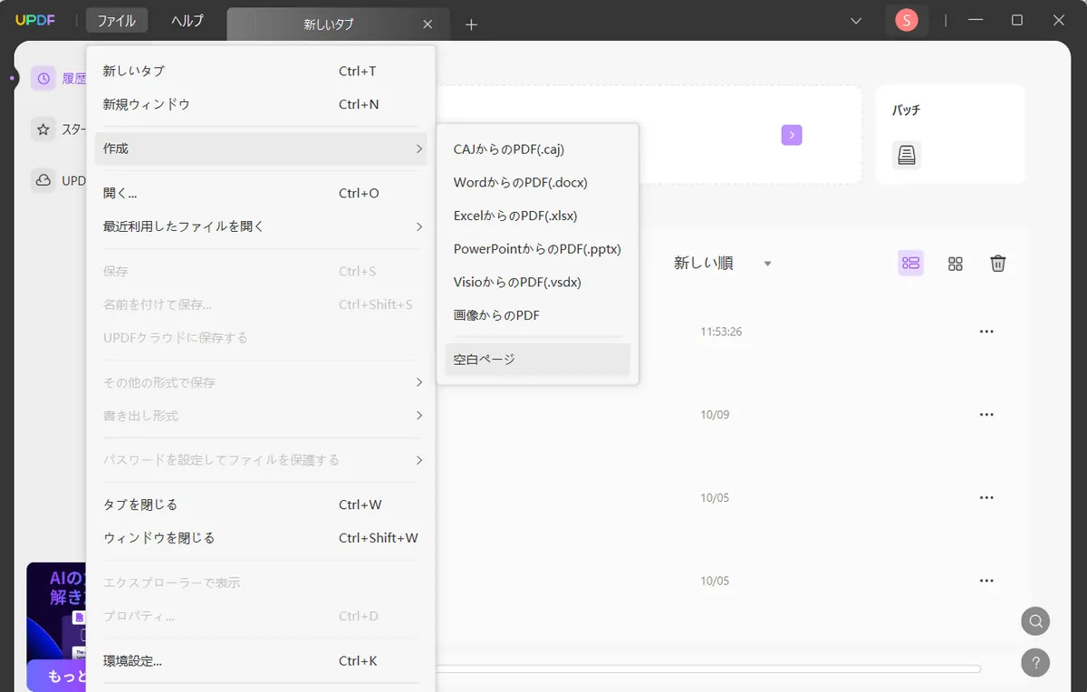Open 環境設定... preferences menu item
The image size is (1087, 692).
[261, 661]
